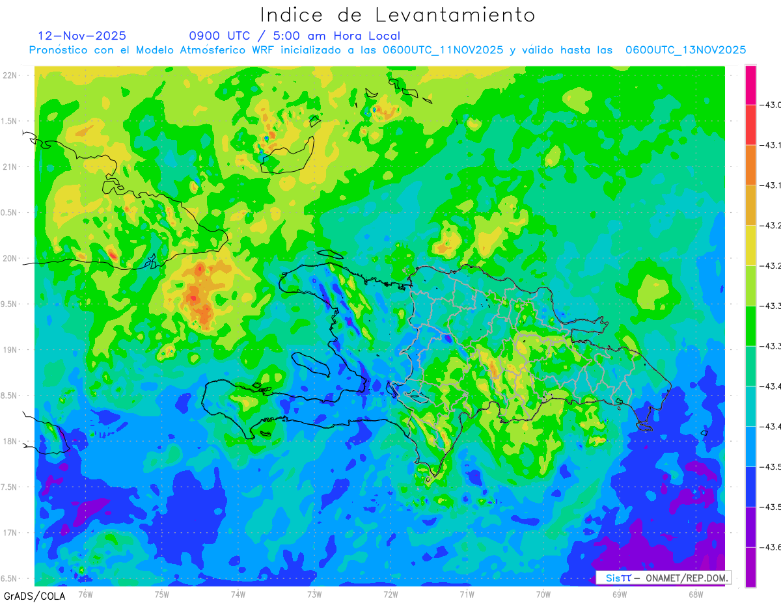Image resolution: width=781 pixels, height=603 pixels.
Task: Click the '-43.6' colorbar value
Action: click(770, 548)
